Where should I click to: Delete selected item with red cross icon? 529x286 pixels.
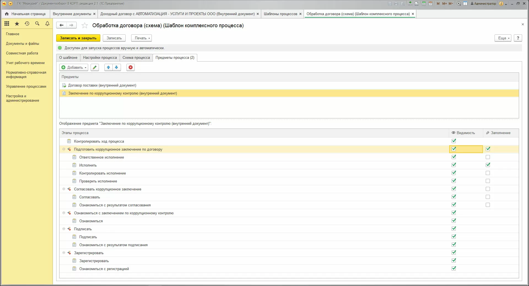131,67
